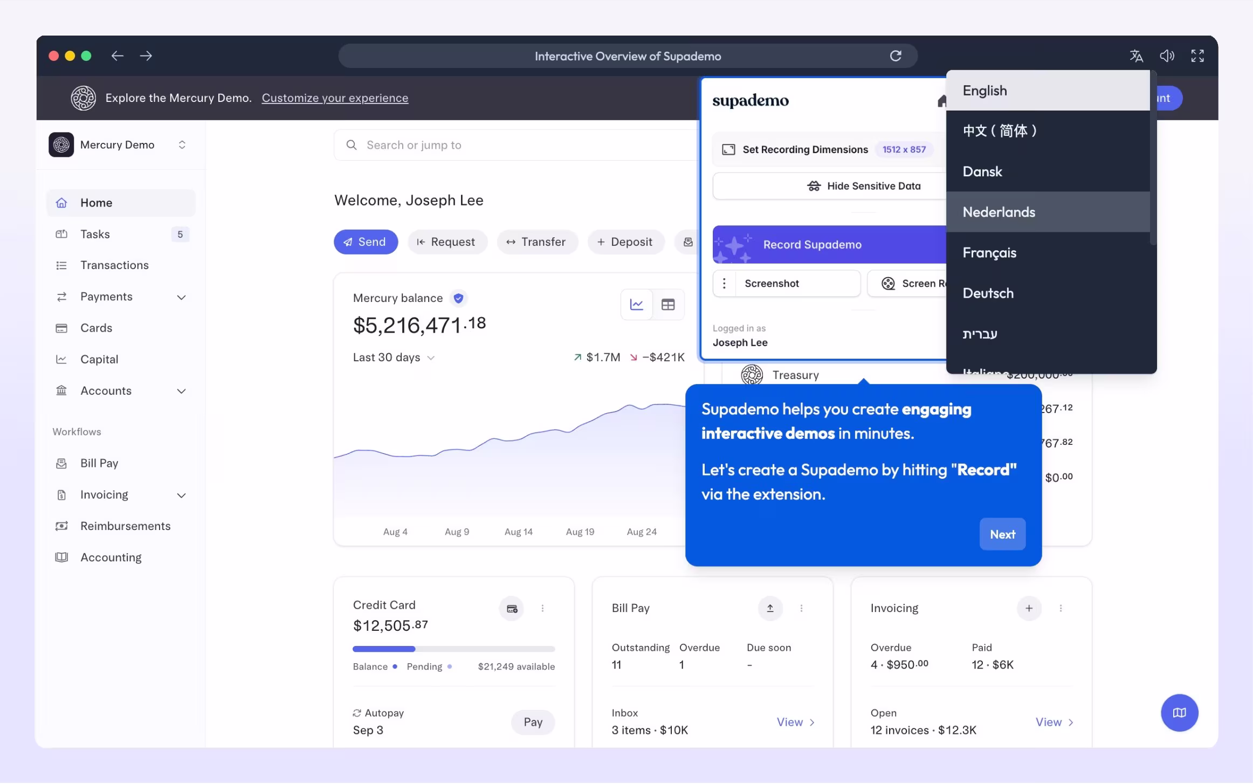Screen dimensions: 1253x784
Task: Click the Credit Card wallet icon
Action: click(512, 609)
